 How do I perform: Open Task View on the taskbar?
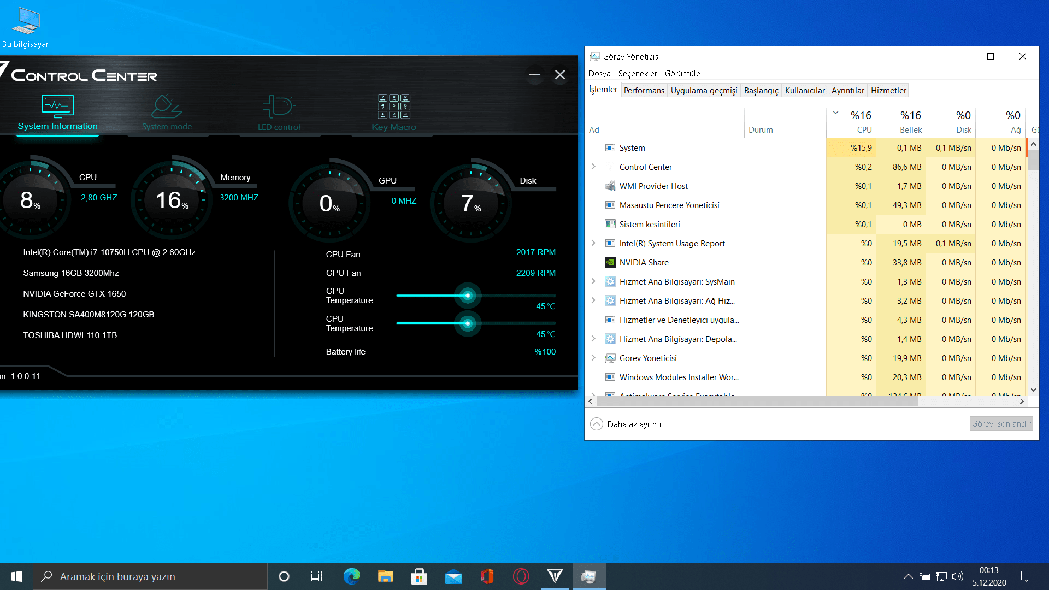pyautogui.click(x=317, y=576)
